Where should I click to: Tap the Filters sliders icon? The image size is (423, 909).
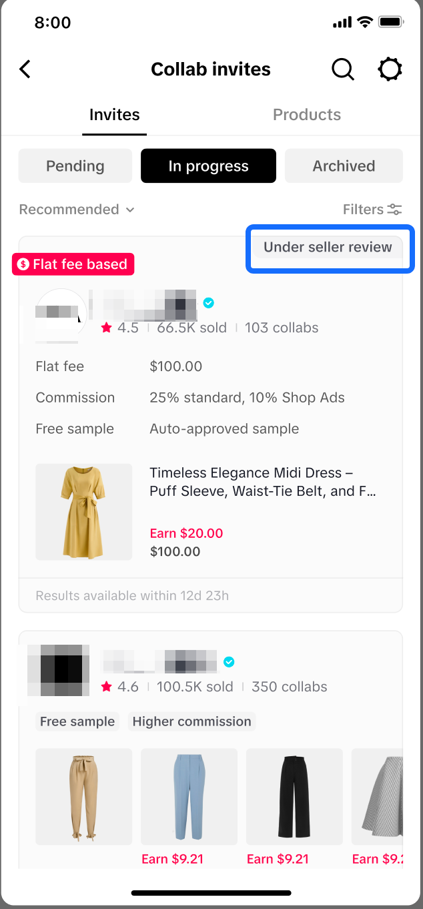(395, 210)
